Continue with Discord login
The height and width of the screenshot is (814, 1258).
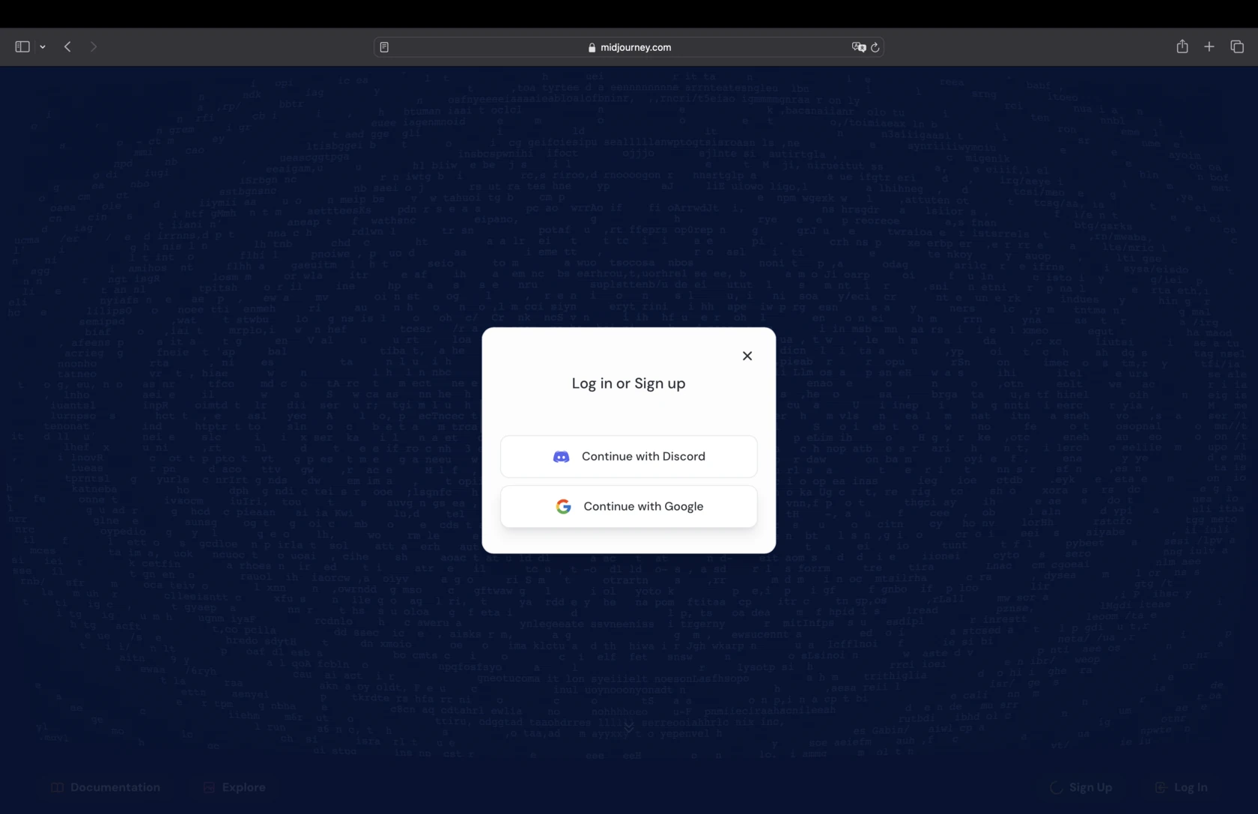coord(628,456)
